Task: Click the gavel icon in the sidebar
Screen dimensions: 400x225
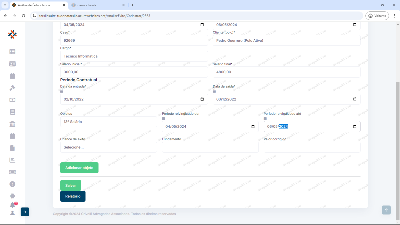Action: click(x=12, y=88)
